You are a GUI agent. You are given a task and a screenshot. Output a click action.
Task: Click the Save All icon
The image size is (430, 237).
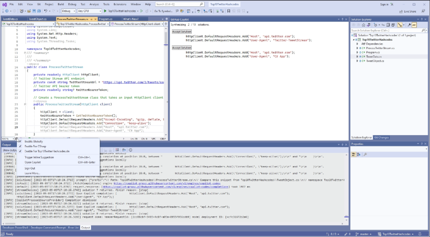click(39, 11)
